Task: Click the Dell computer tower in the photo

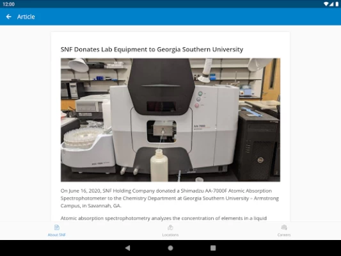Action: (257, 146)
